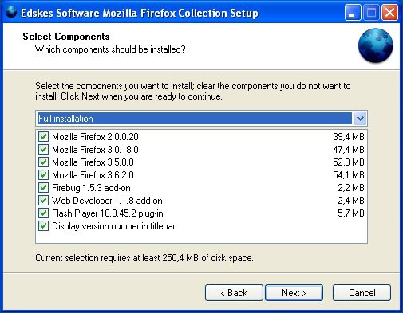Close the setup window
Screen dimensions: 403x313
point(390,12)
